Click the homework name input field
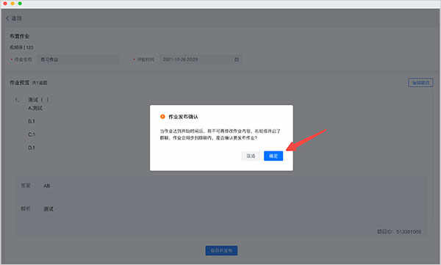 (x=78, y=59)
